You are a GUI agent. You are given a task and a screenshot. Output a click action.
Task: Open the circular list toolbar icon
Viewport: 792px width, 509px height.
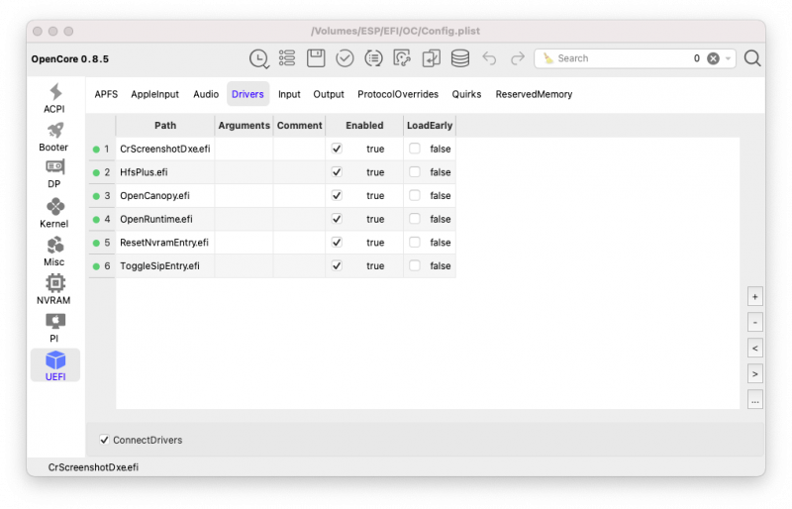pos(373,58)
